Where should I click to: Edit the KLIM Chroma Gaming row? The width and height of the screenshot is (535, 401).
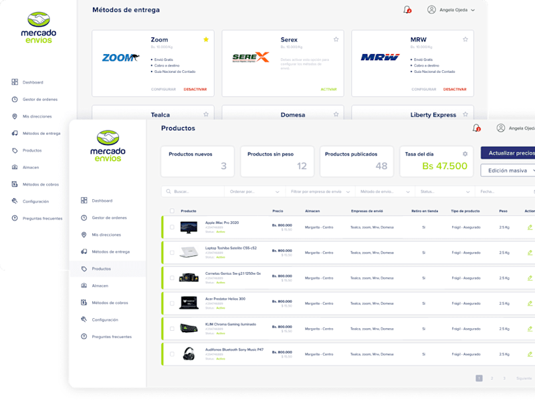tap(530, 329)
